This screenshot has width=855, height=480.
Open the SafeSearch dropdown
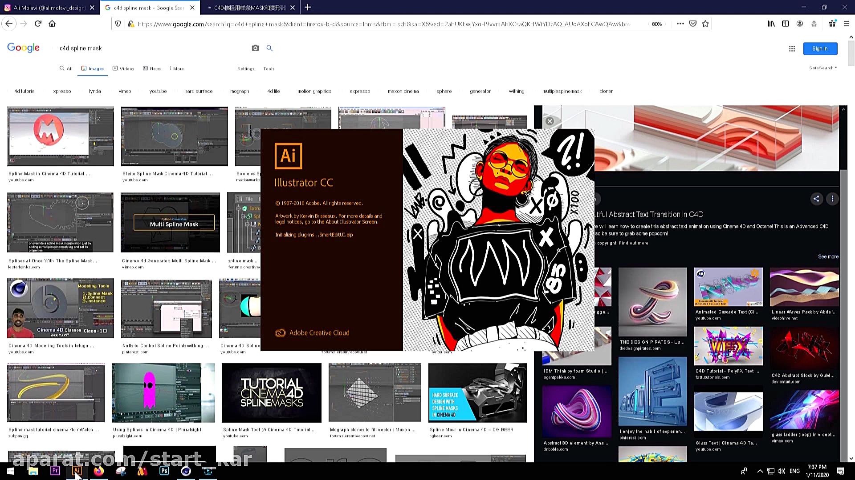pos(822,68)
